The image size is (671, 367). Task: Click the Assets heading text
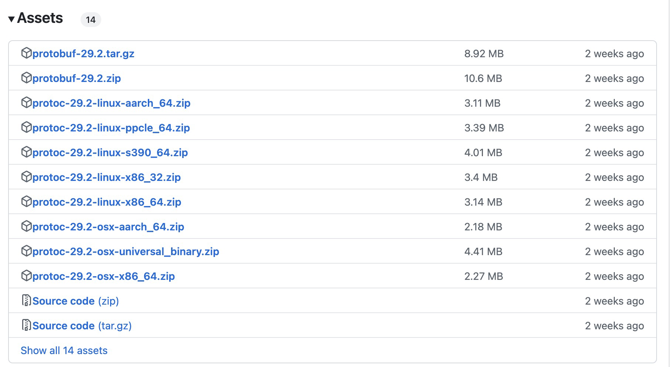40,18
